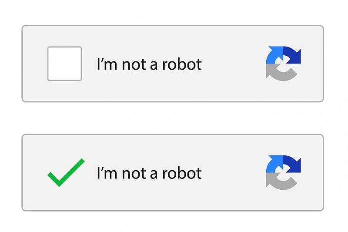Image resolution: width=348 pixels, height=232 pixels.
Task: Click the "I'm not a robot" label beside the green checkmark
Action: 149,173
